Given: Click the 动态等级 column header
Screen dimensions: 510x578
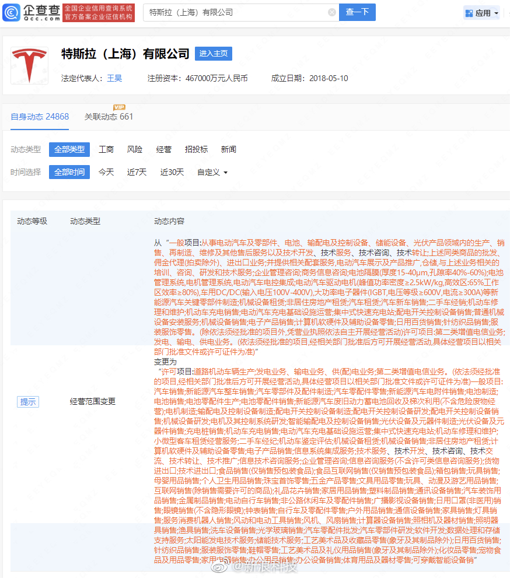Looking at the screenshot, I should tap(32, 221).
